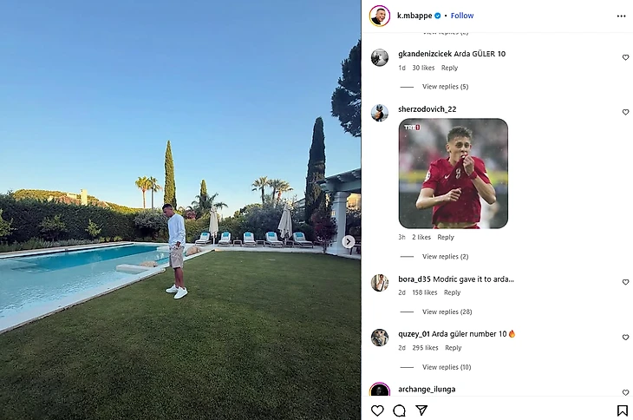
Task: Like gkandenizcicek's comment
Action: click(x=625, y=57)
